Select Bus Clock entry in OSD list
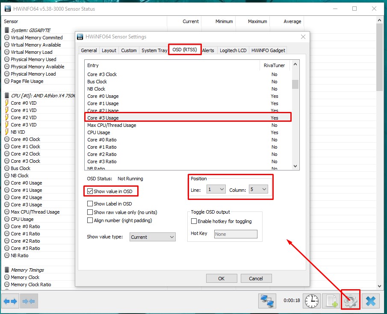The image size is (387, 314). coord(188,82)
